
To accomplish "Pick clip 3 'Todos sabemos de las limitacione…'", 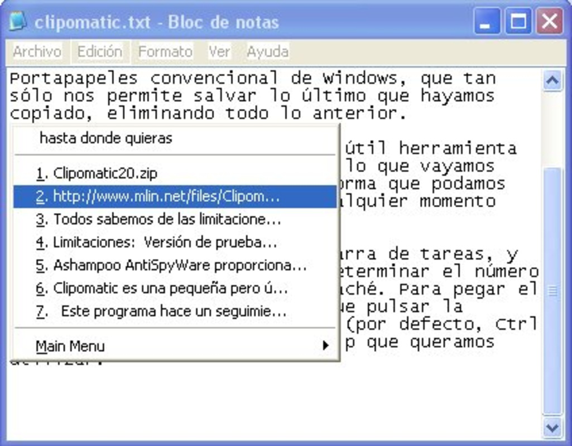I will [174, 219].
